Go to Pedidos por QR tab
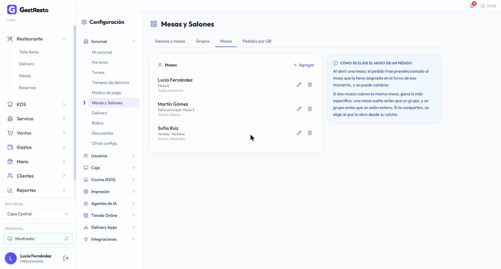 pyautogui.click(x=257, y=41)
